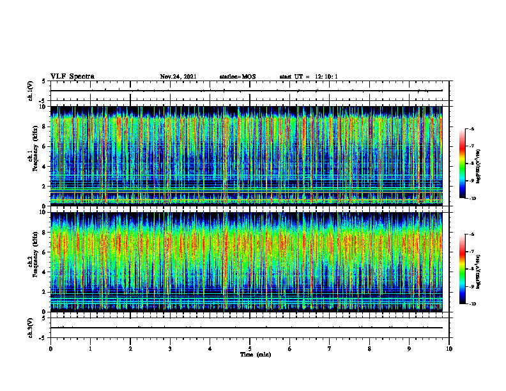Select the ch.1 colorbar "log(PSD)(V²/Hz)" label
The height and width of the screenshot is (391, 506).
(479, 167)
